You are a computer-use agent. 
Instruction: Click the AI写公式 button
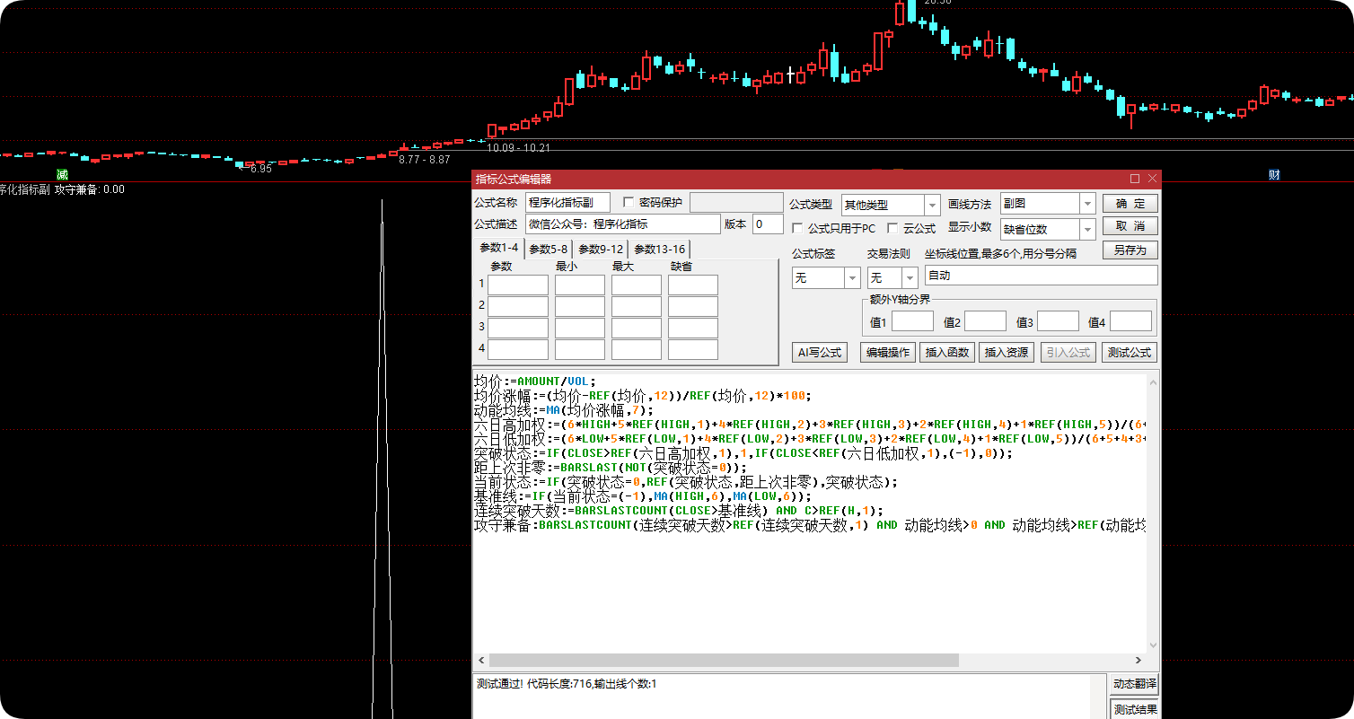click(x=820, y=353)
